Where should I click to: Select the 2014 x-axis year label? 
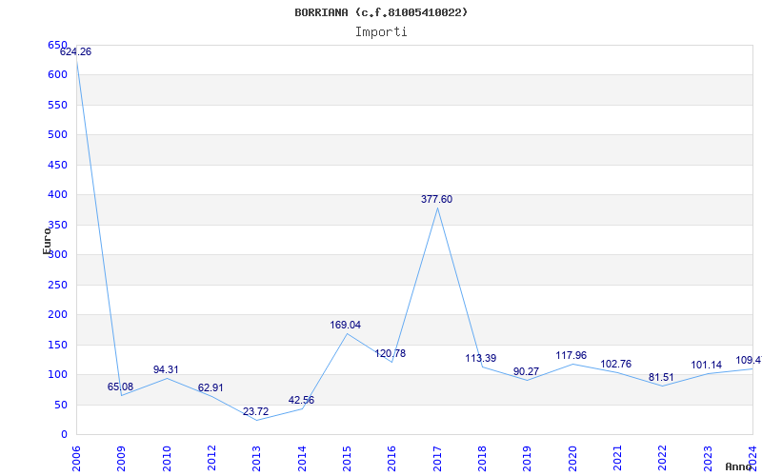(x=302, y=459)
